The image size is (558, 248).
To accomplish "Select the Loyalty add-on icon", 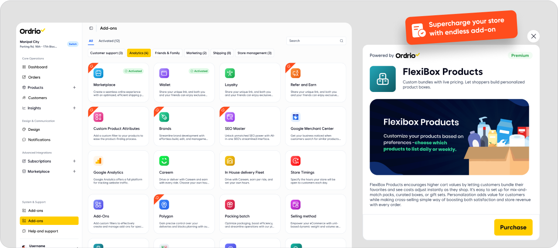I will click(x=230, y=73).
